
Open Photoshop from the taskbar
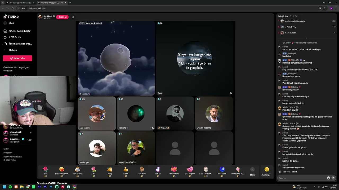51,187
